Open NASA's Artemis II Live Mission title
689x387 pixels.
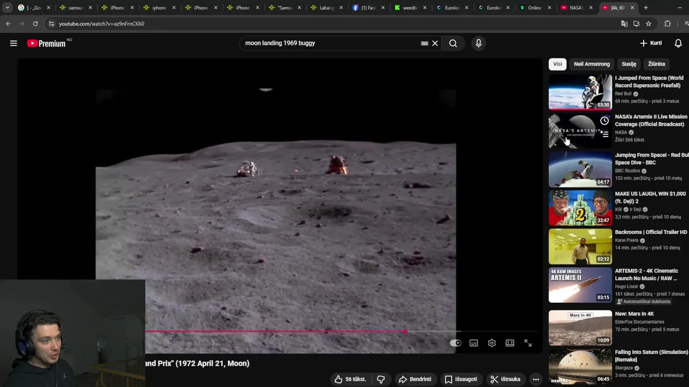point(651,120)
